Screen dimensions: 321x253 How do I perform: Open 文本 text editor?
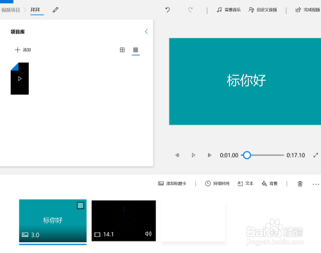245,184
